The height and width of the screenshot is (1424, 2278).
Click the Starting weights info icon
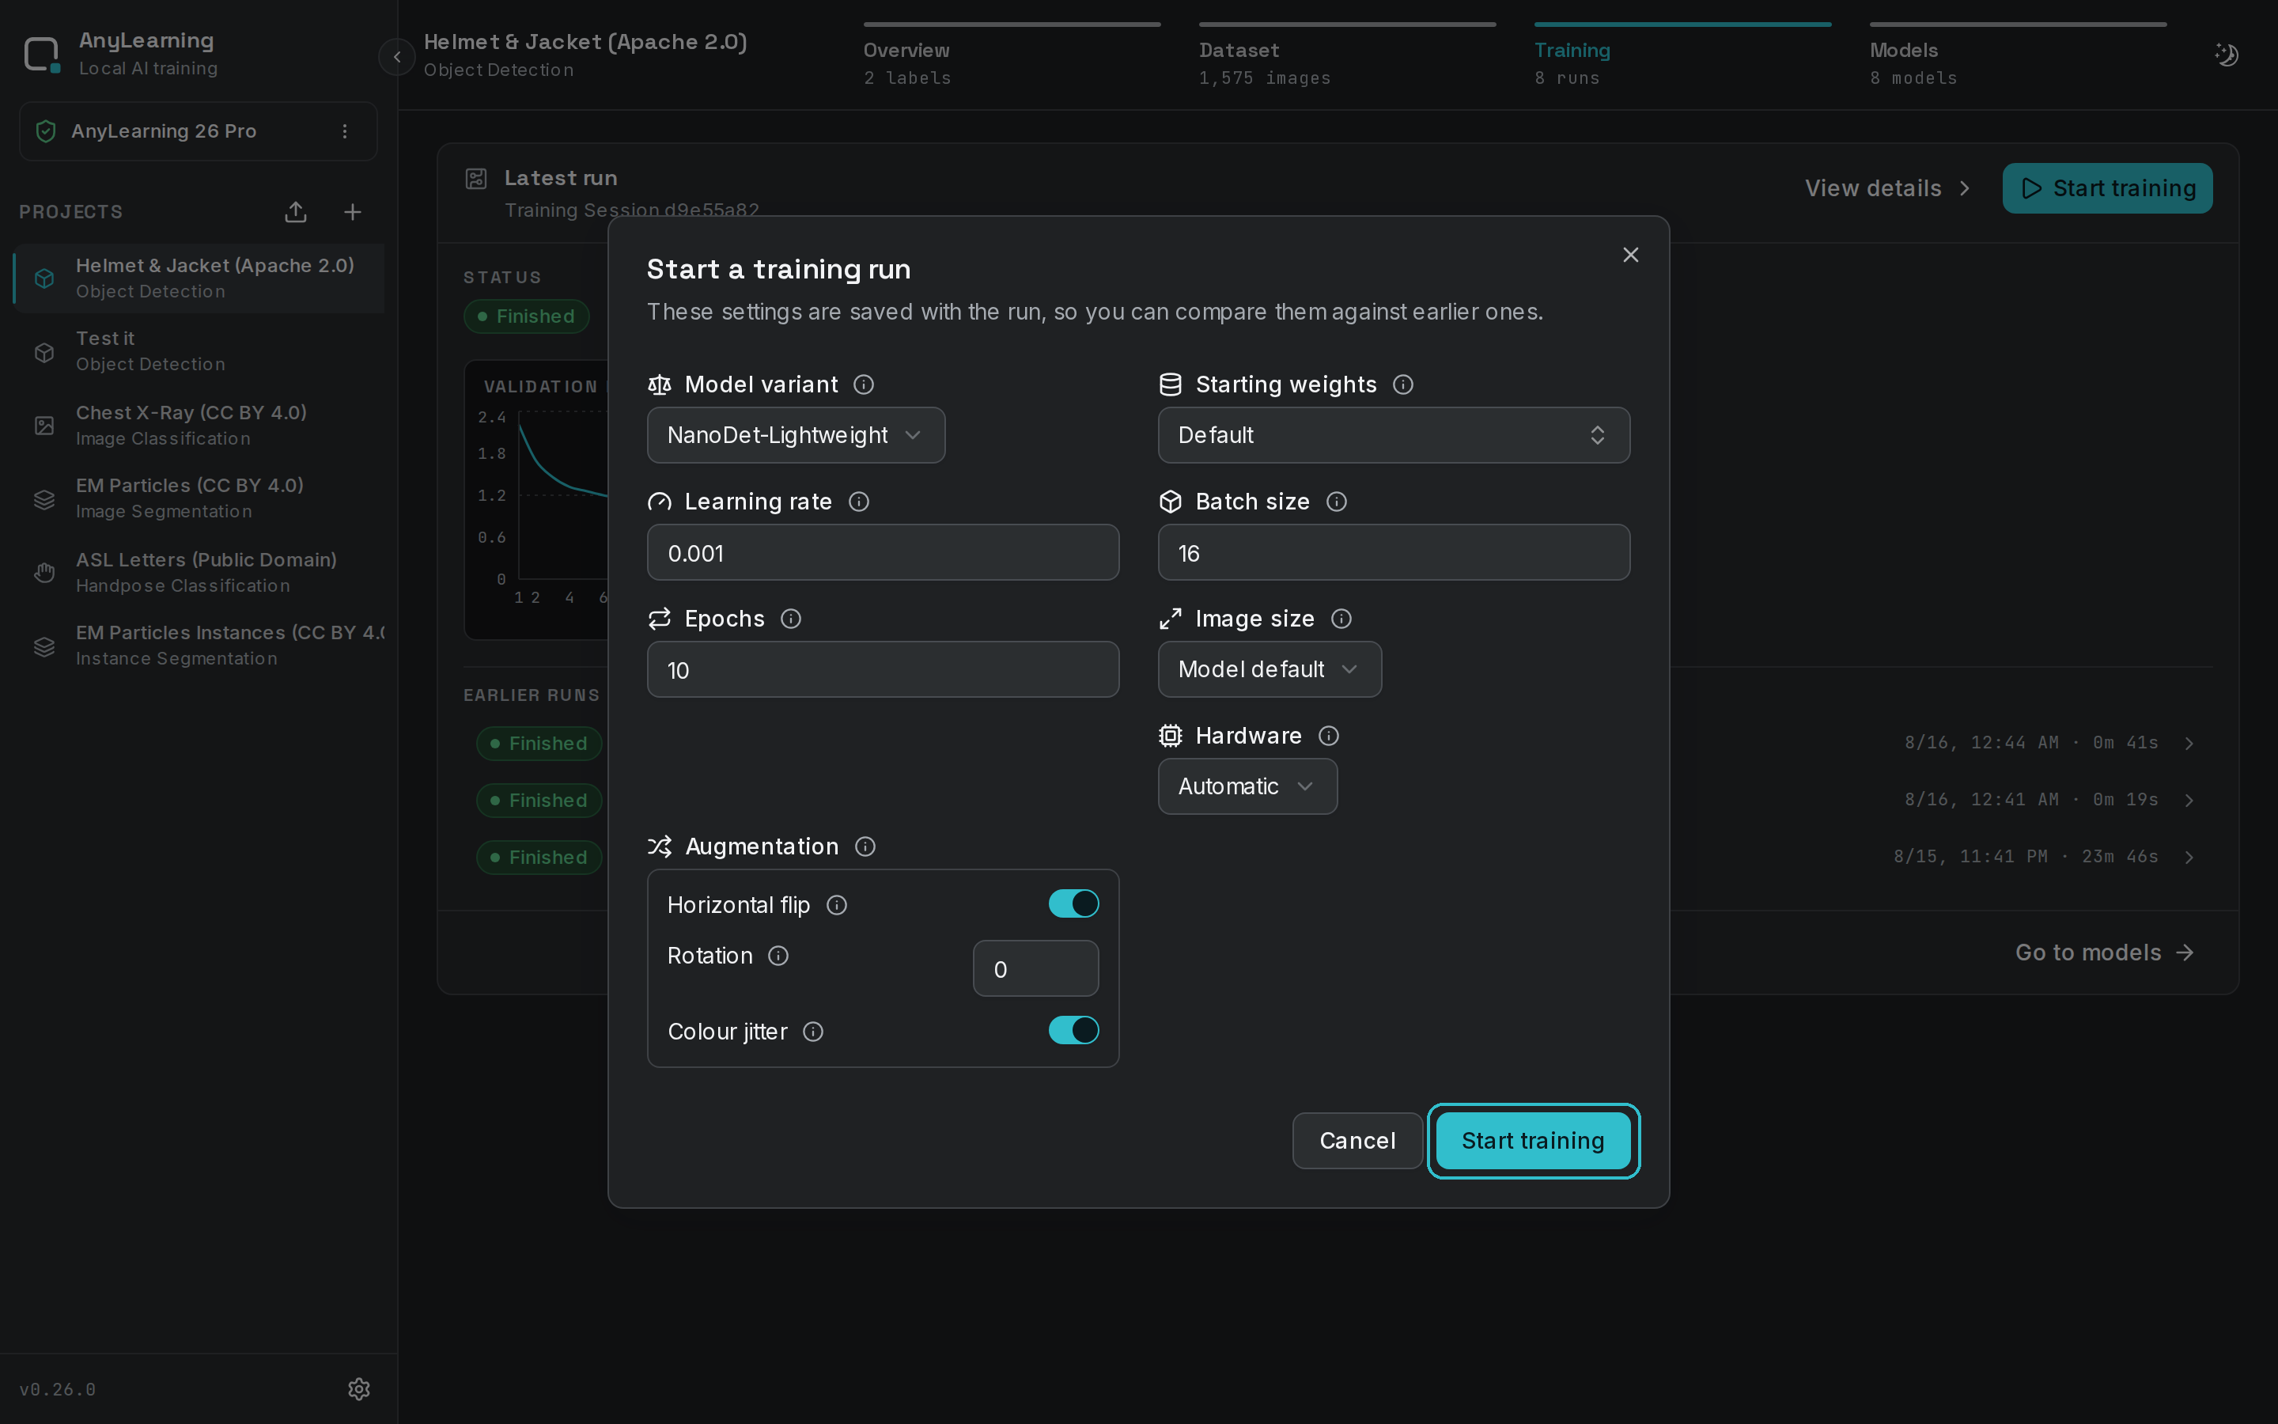1402,384
